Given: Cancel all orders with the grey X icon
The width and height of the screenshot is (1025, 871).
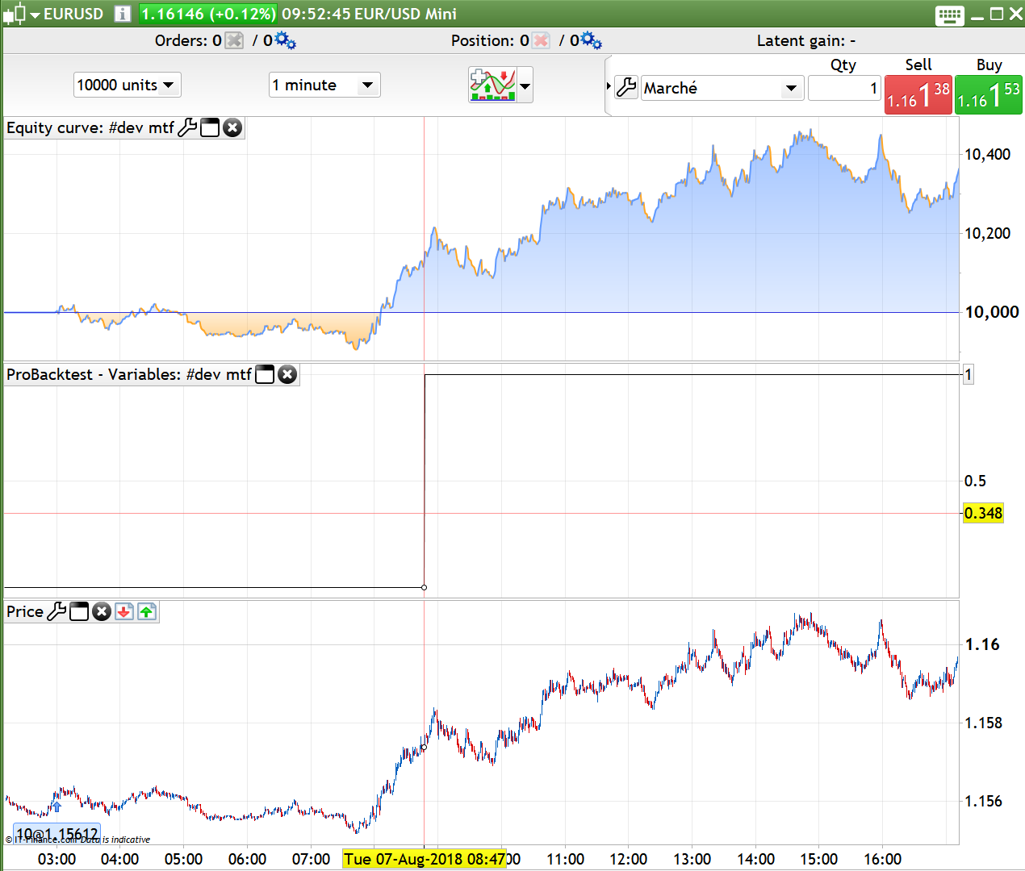Looking at the screenshot, I should (233, 40).
